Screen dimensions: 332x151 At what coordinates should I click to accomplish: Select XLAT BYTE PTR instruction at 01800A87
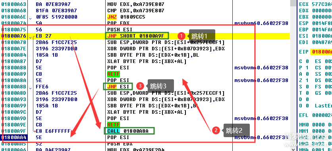147,61
